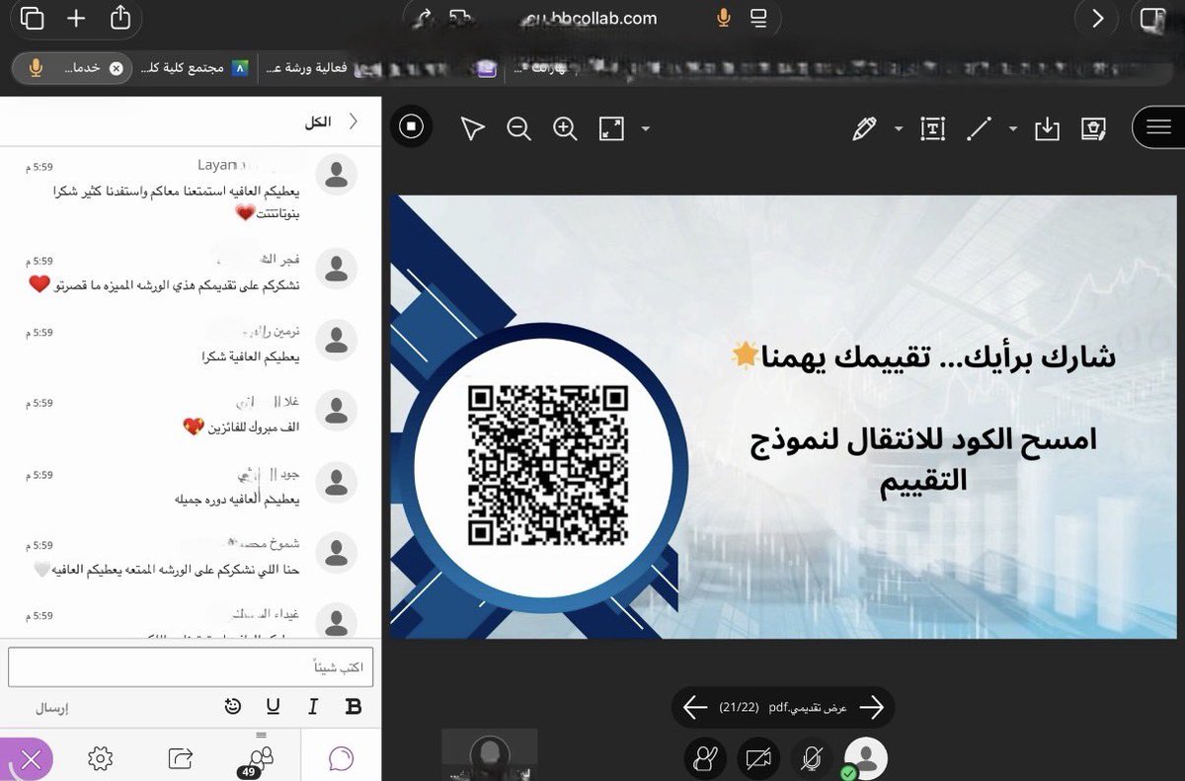Image resolution: width=1185 pixels, height=781 pixels.
Task: Click message يعطيكم ألعافيه دوره جميله
Action: coord(236,498)
